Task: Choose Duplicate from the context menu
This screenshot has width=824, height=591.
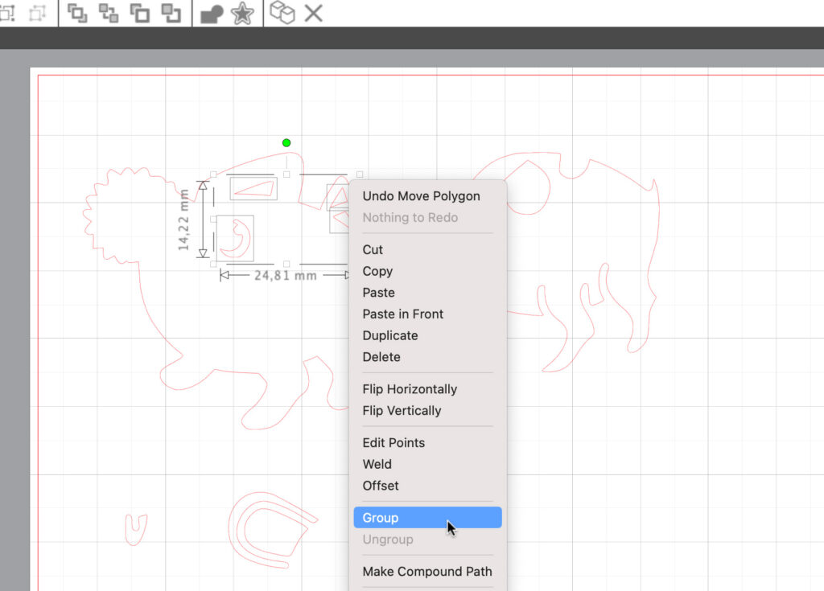Action: click(389, 335)
